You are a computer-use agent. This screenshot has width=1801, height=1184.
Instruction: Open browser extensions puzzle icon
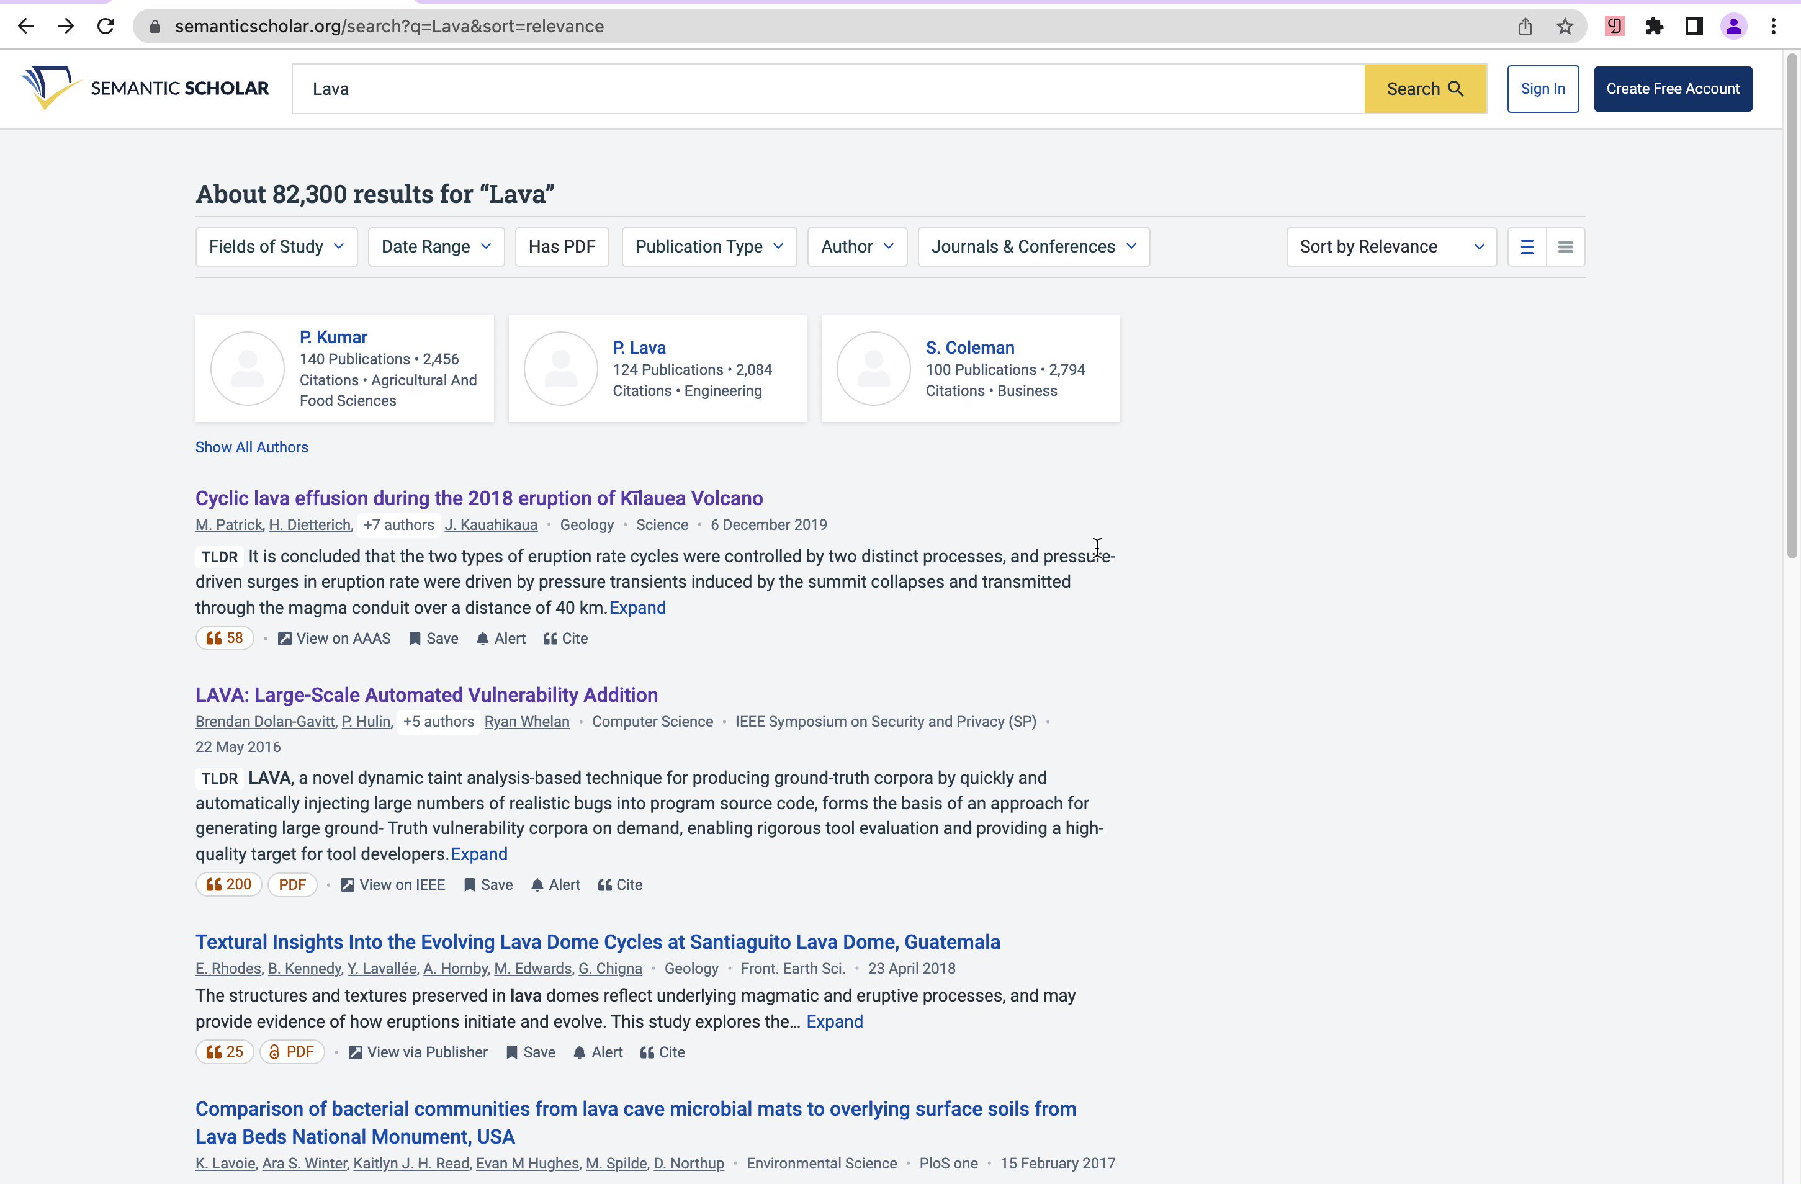pos(1654,27)
